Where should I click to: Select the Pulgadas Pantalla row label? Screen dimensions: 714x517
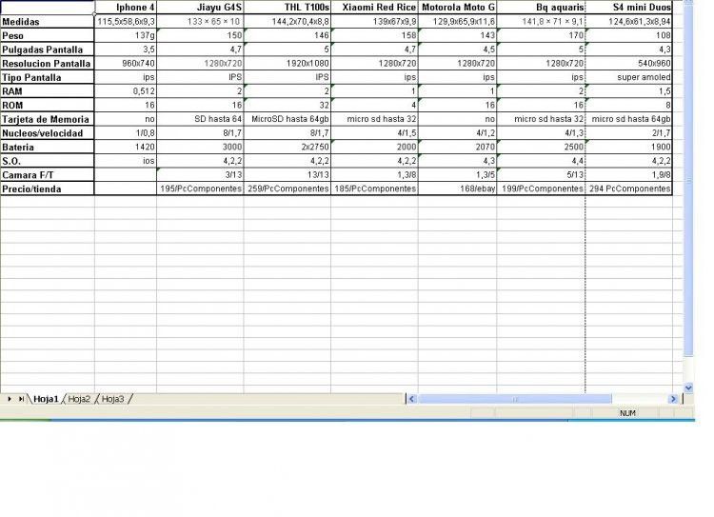(48, 50)
